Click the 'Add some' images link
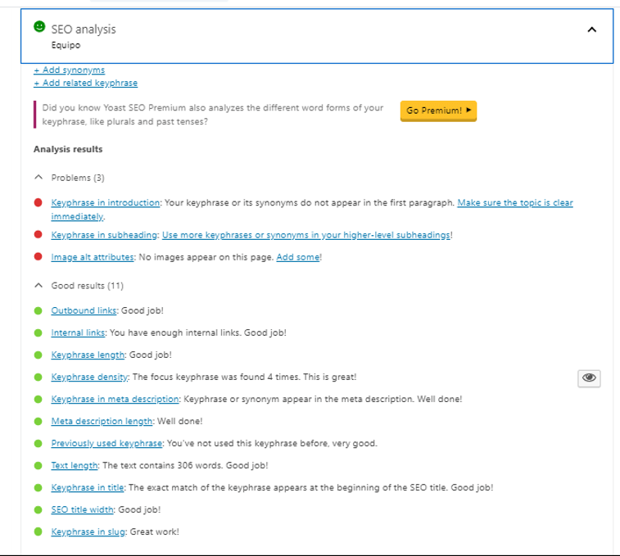Screen dimensions: 620x556 [x=297, y=257]
